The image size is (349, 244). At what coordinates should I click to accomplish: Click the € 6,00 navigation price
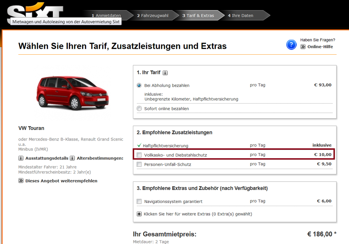[x=324, y=201]
